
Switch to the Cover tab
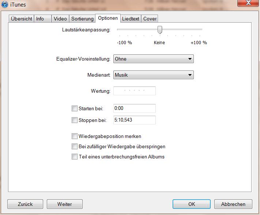[x=150, y=19]
